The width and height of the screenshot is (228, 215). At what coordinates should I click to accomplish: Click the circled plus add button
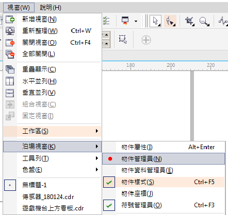click(146, 40)
